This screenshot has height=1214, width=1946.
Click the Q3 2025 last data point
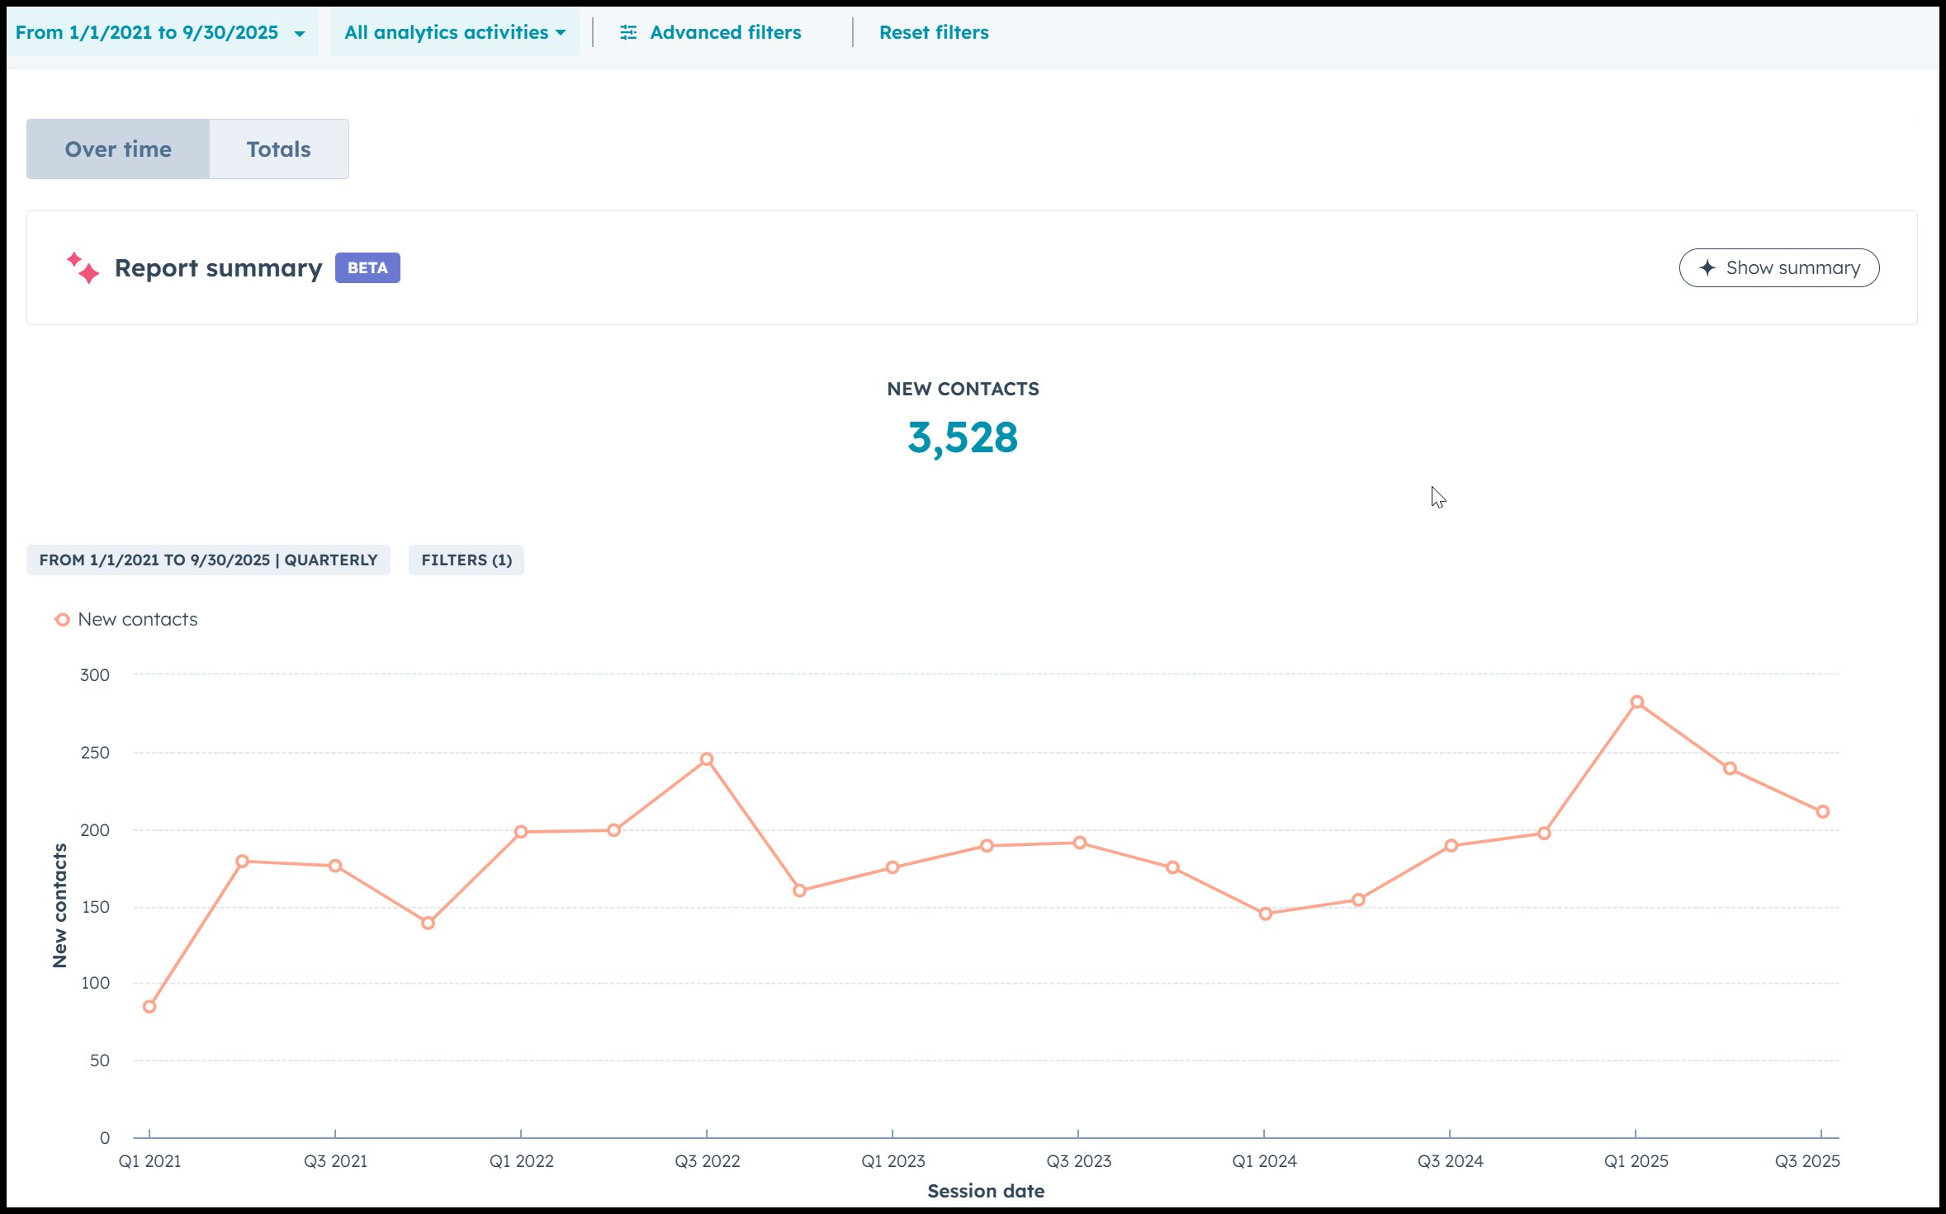(1822, 812)
